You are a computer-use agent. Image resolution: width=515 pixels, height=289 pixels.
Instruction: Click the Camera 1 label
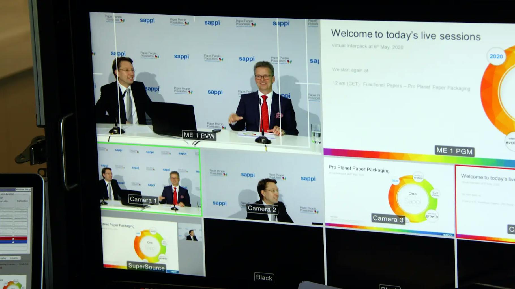[143, 200]
